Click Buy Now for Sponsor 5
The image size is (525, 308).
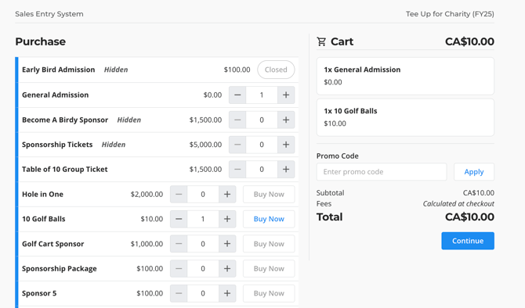[269, 293]
